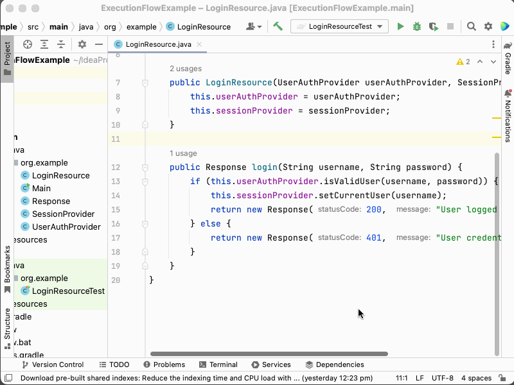The image size is (514, 385).
Task: Start debugging with the bug icon
Action: [416, 26]
